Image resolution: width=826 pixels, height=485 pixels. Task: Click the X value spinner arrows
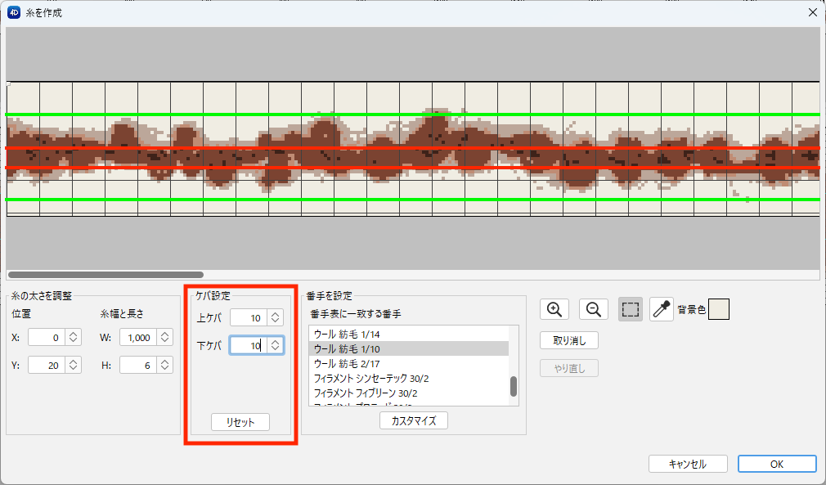[74, 338]
